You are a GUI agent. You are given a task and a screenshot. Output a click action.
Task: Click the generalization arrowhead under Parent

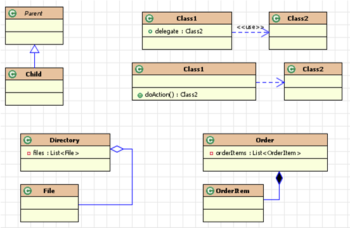click(35, 49)
